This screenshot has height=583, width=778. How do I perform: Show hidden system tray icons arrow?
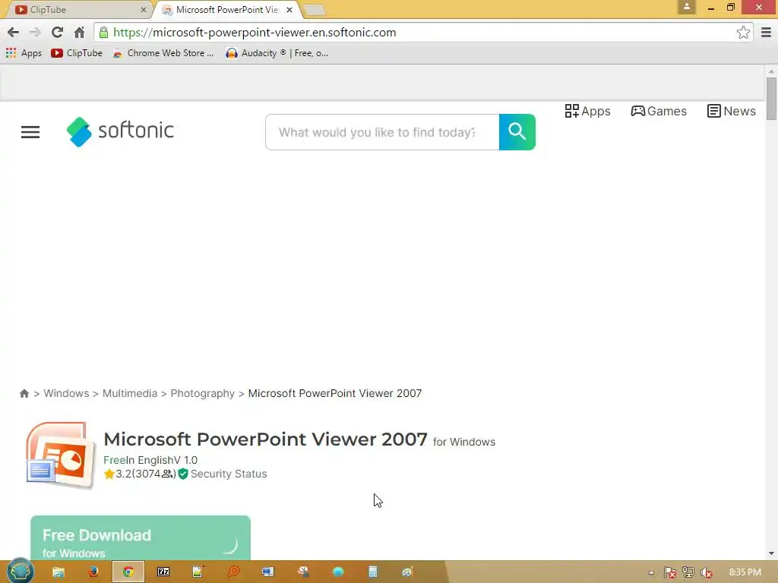click(651, 572)
